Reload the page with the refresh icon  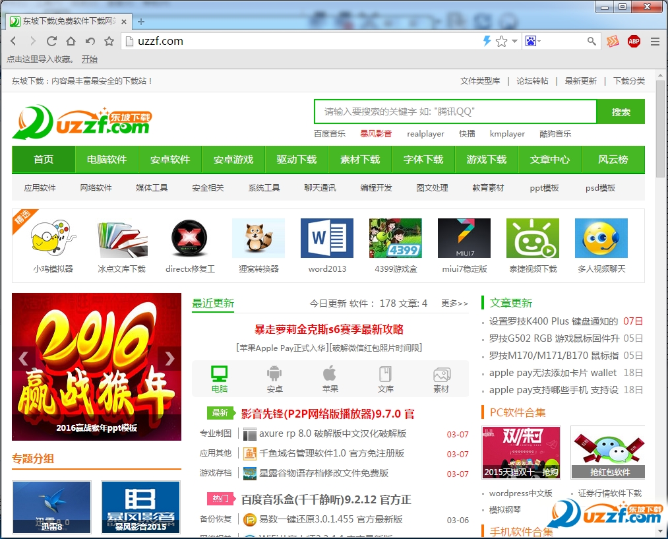(x=51, y=41)
